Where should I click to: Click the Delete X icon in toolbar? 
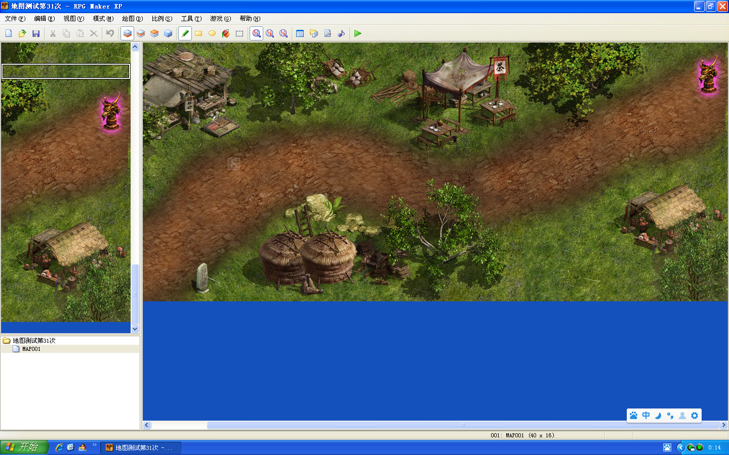tap(94, 33)
